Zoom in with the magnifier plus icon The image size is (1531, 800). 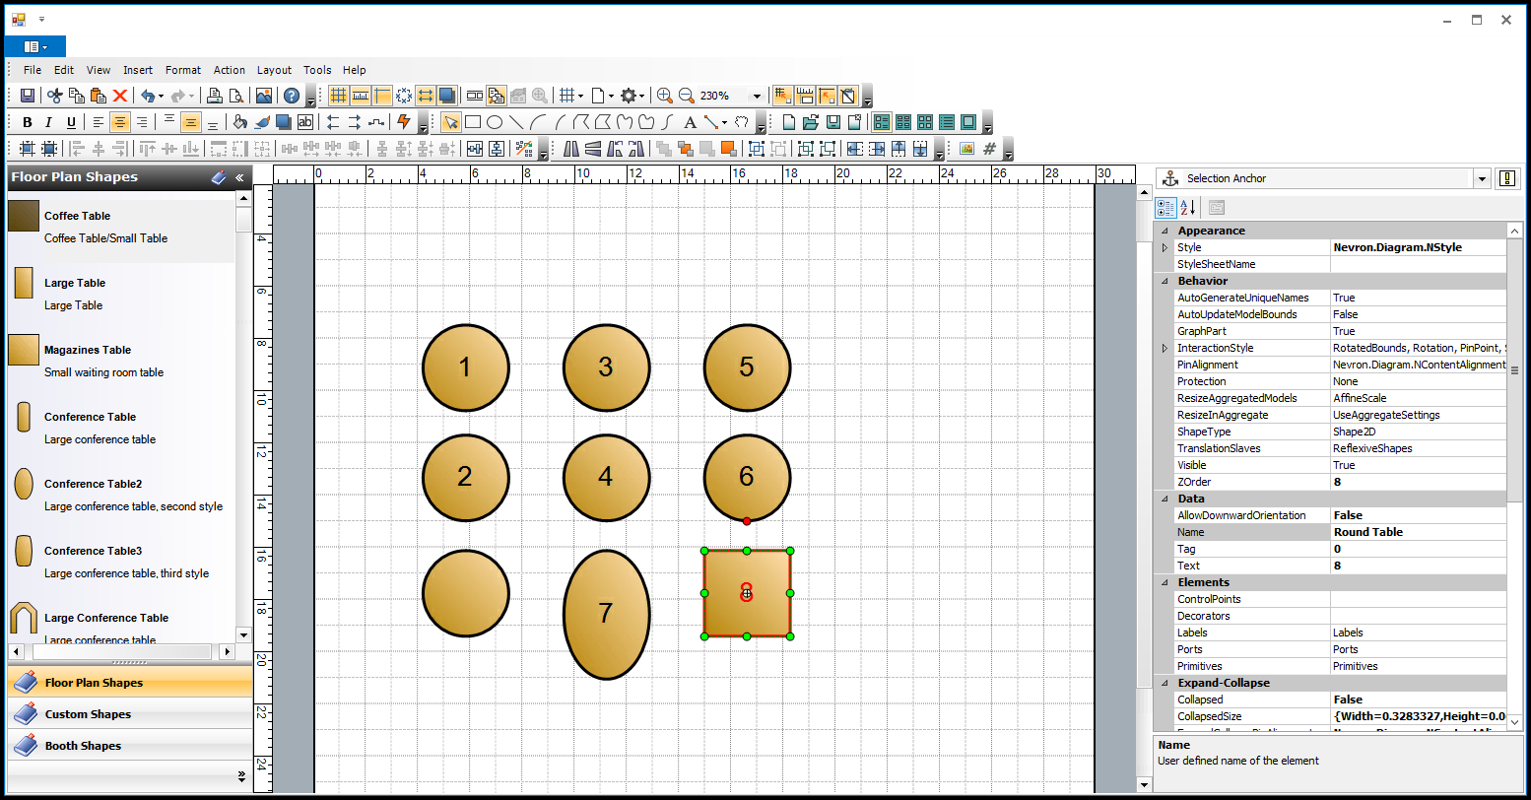pyautogui.click(x=665, y=96)
